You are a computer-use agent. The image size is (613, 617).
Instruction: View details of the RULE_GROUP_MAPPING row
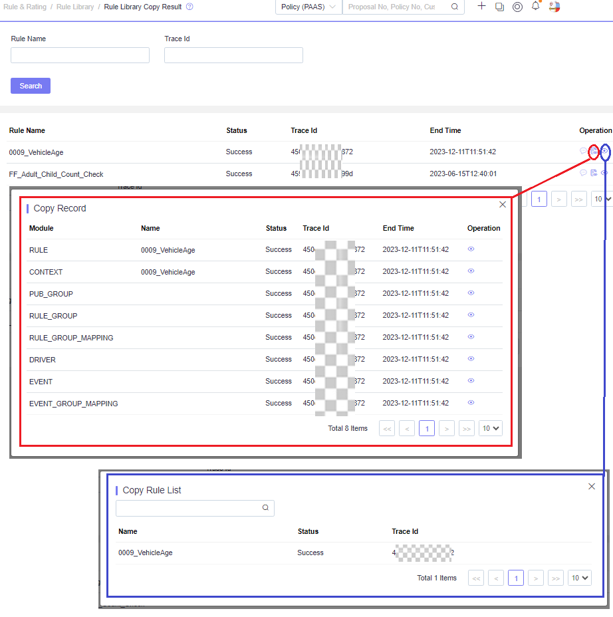point(471,337)
